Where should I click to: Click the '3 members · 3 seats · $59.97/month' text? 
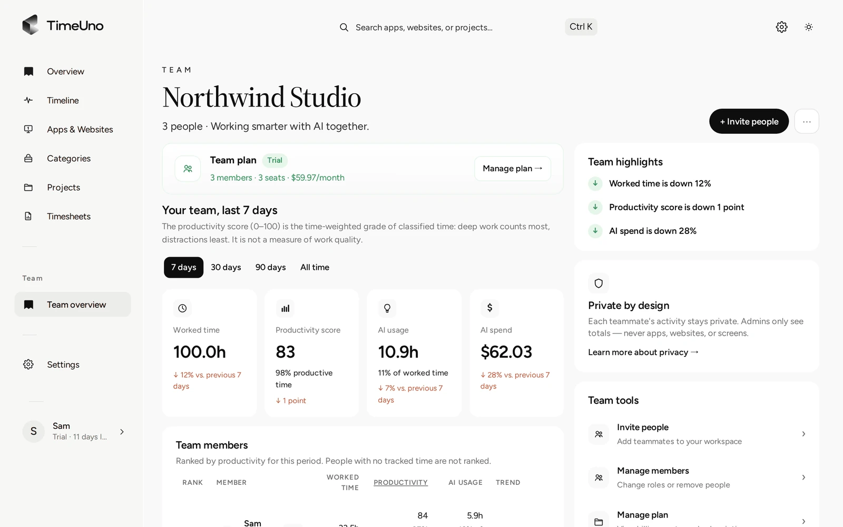coord(277,178)
